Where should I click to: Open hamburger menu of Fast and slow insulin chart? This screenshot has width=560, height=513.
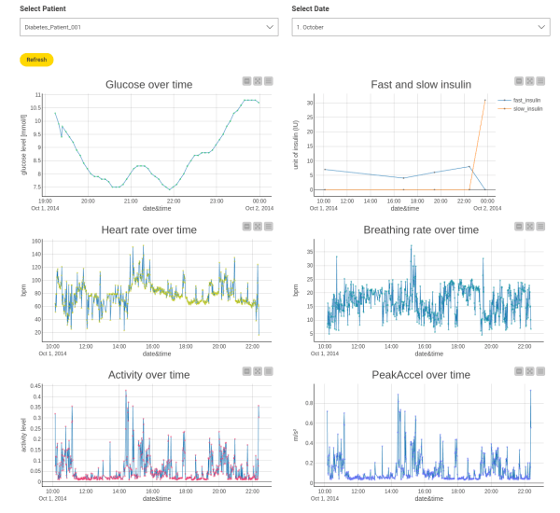click(x=540, y=81)
